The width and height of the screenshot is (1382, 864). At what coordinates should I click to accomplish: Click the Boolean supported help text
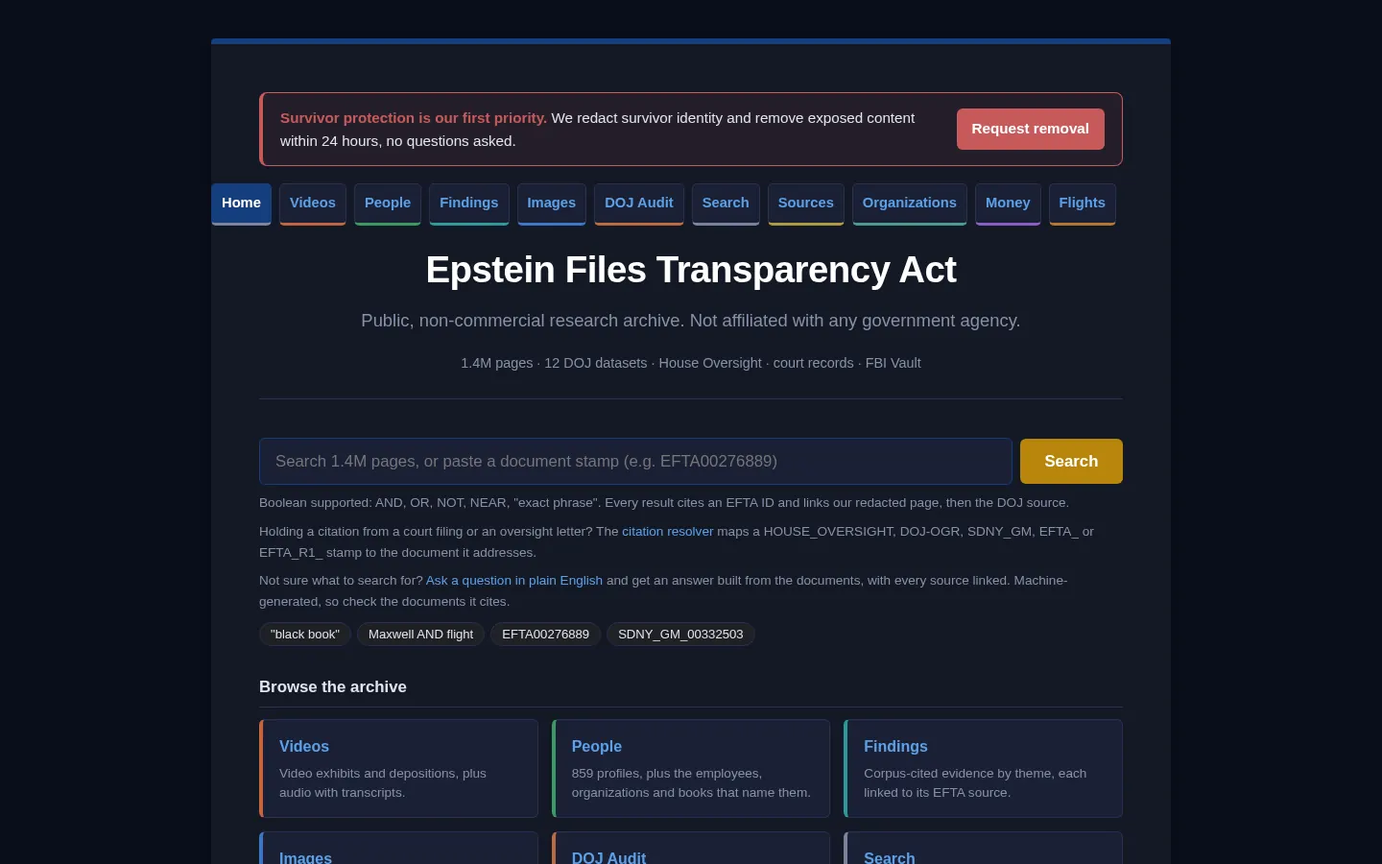click(664, 503)
